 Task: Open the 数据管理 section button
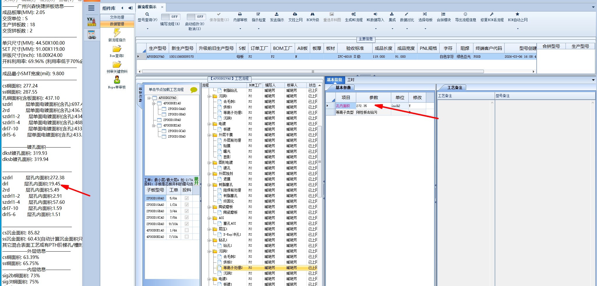coord(117,24)
